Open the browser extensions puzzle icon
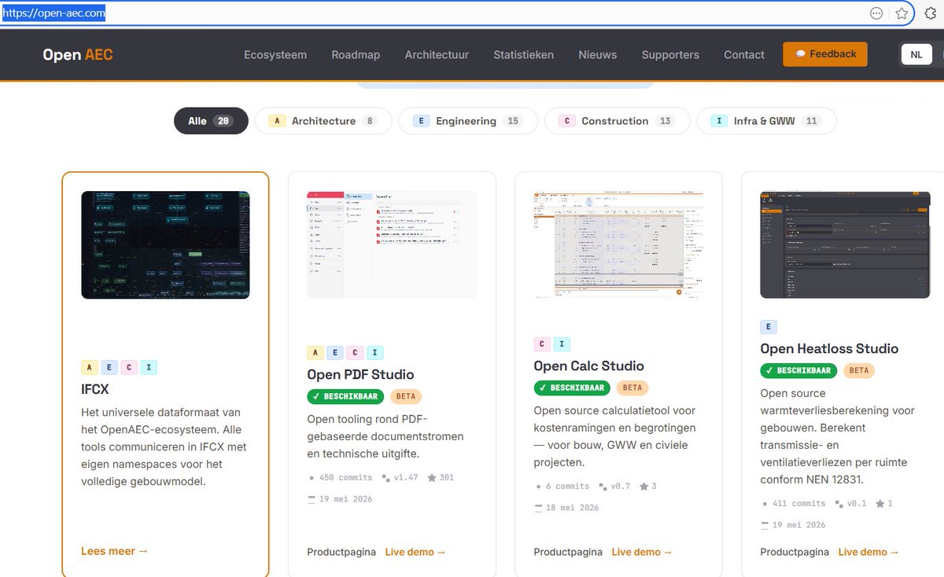The width and height of the screenshot is (944, 577). 930,13
